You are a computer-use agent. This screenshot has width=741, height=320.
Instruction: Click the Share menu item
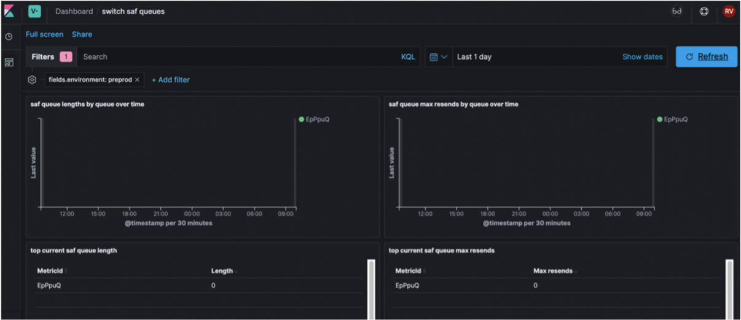pos(82,34)
